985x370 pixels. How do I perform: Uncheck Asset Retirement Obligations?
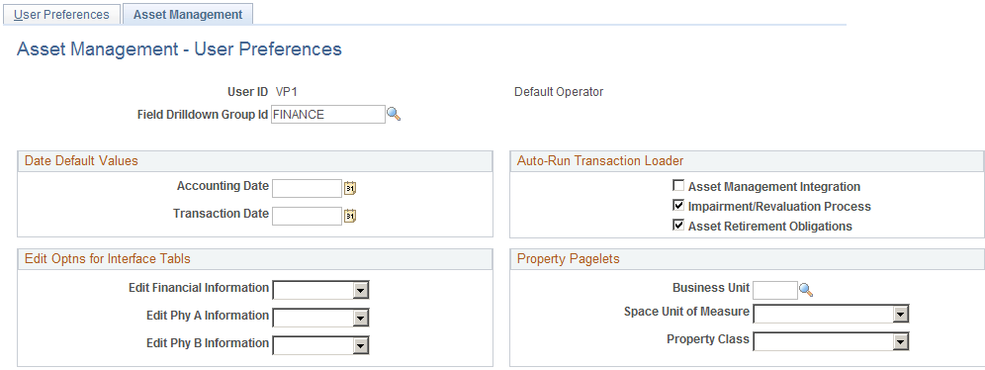click(x=678, y=225)
